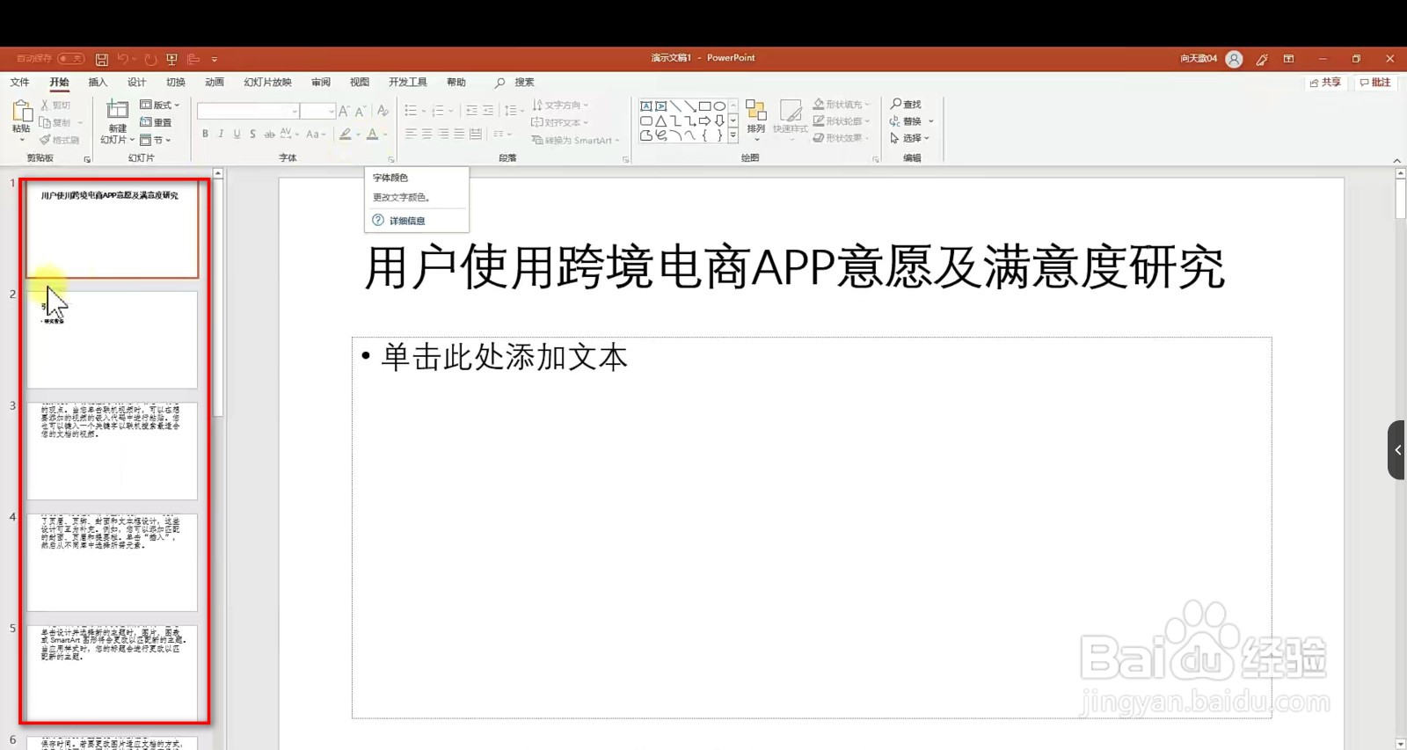This screenshot has width=1407, height=750.
Task: Click the justify align icon
Action: [459, 134]
